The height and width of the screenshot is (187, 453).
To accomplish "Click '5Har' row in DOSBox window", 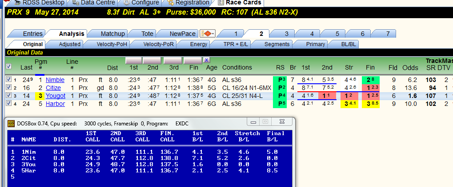I will coord(144,171).
